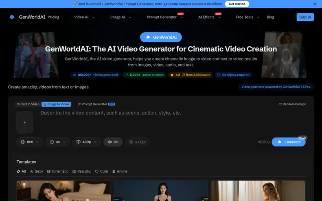Open the first template thumbnail with bedroom scene
Image resolution: width=322 pixels, height=201 pixels.
coord(64,191)
